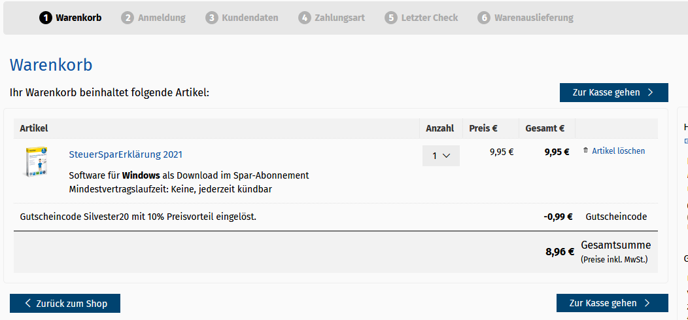Click the step 5 Letzter Check circle icon
The width and height of the screenshot is (688, 320).
tap(390, 18)
